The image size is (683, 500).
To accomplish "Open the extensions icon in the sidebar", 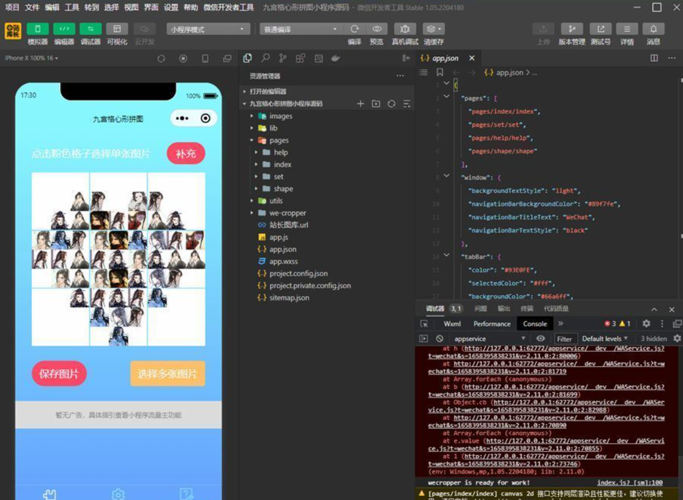I will click(300, 58).
